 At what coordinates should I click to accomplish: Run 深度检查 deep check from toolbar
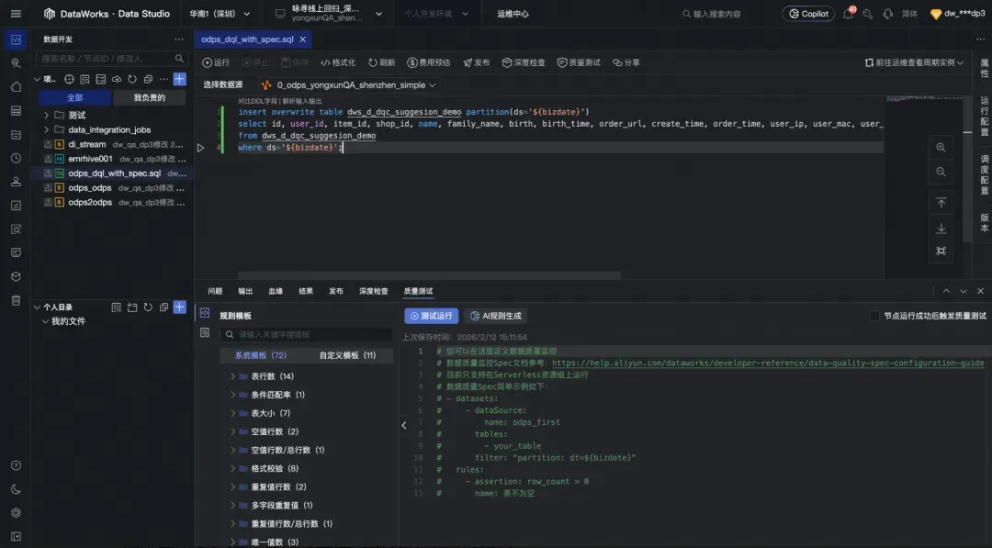(x=524, y=62)
